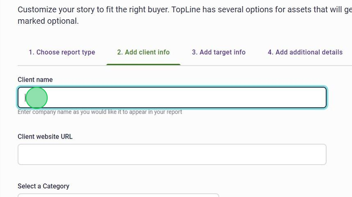Click the 'Client name' field label
This screenshot has height=197, width=352.
(x=35, y=80)
